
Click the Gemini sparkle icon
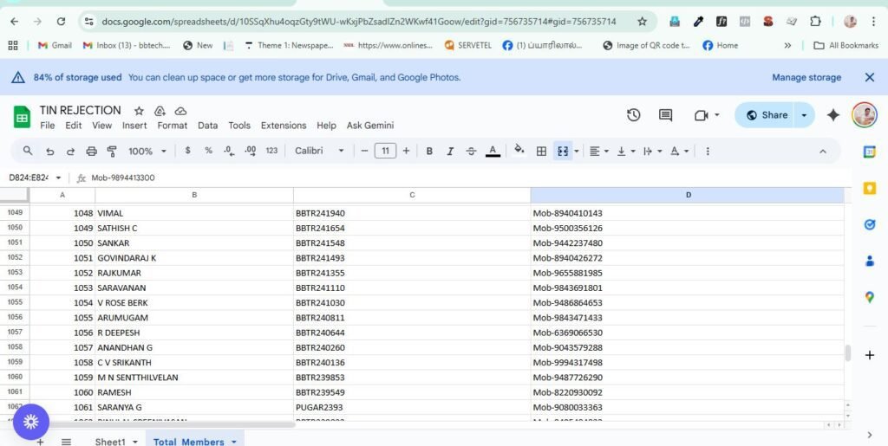pyautogui.click(x=832, y=115)
